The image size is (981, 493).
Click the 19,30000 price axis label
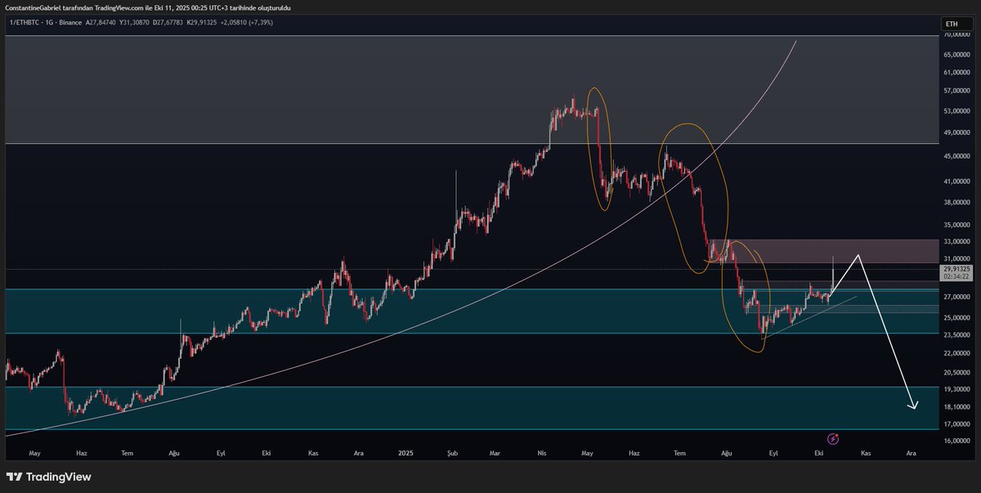(956, 389)
